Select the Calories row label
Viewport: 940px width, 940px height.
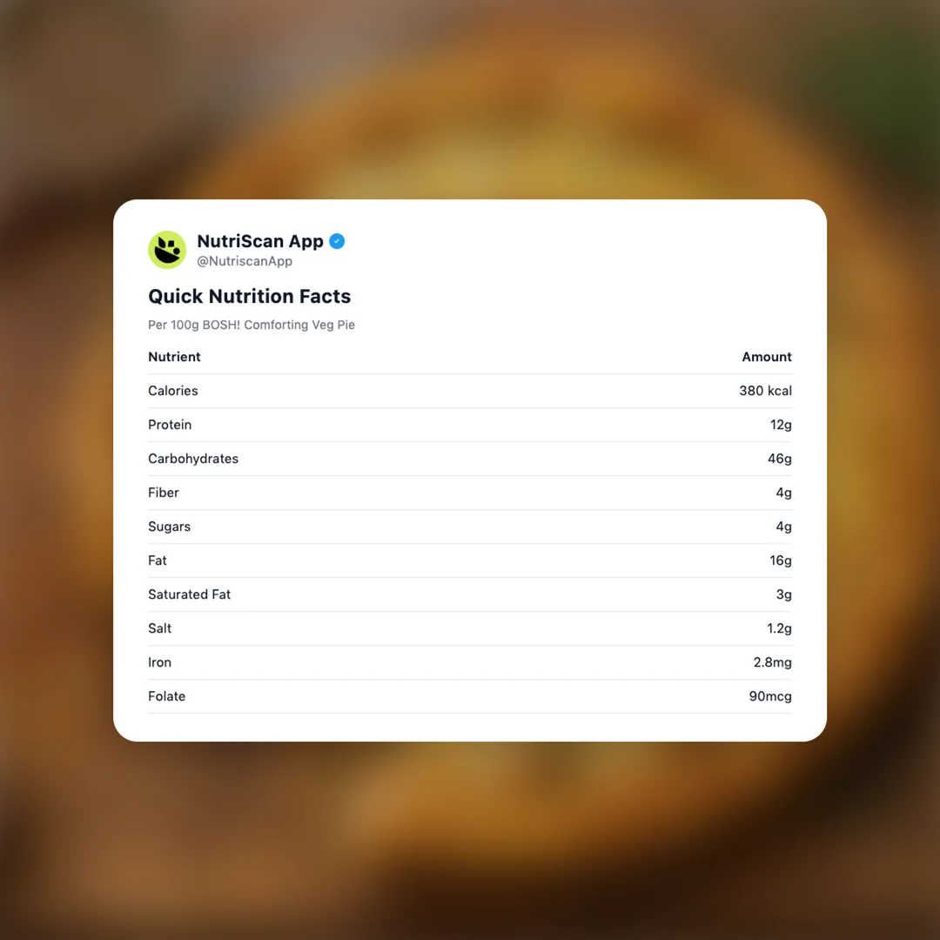pyautogui.click(x=172, y=391)
